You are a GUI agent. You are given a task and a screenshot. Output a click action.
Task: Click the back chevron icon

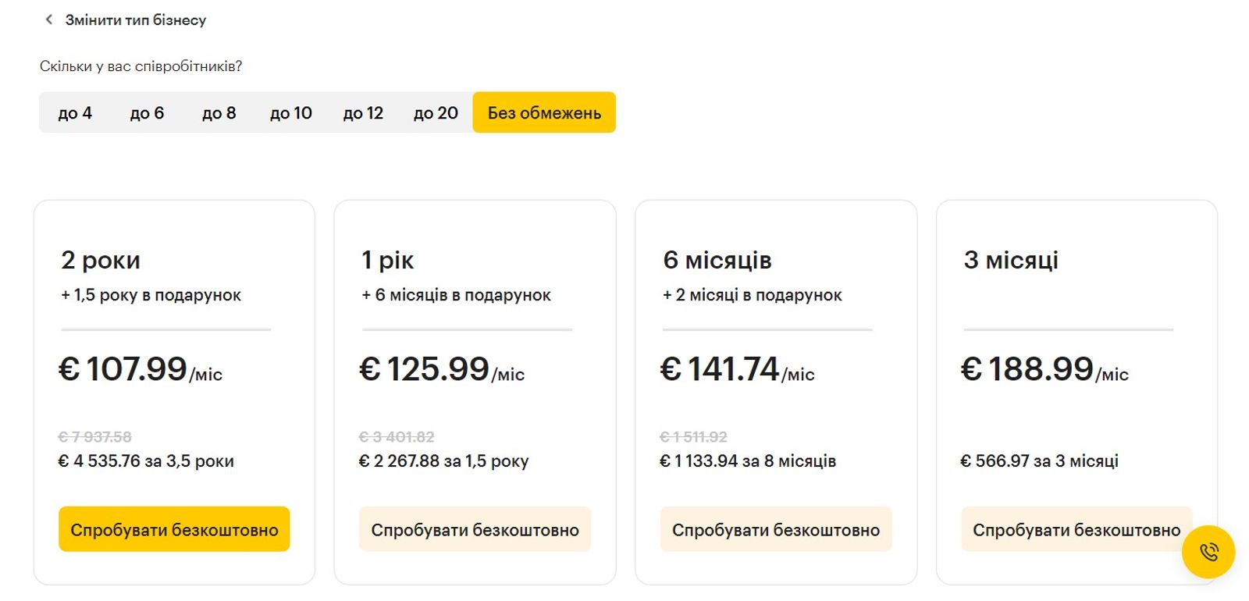tap(49, 20)
